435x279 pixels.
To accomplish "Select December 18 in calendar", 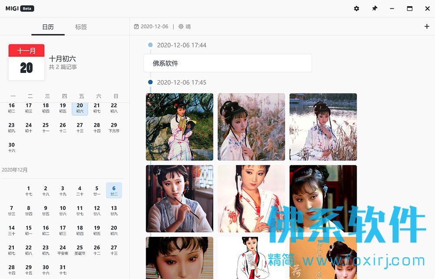I will [80, 230].
